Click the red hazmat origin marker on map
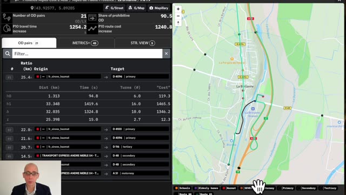 point(263,96)
